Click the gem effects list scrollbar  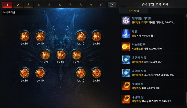tap(186, 59)
